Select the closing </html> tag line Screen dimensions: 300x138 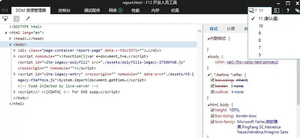click(x=17, y=104)
